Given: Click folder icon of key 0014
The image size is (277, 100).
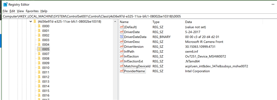Looking at the screenshot, I should pyautogui.click(x=39, y=86).
